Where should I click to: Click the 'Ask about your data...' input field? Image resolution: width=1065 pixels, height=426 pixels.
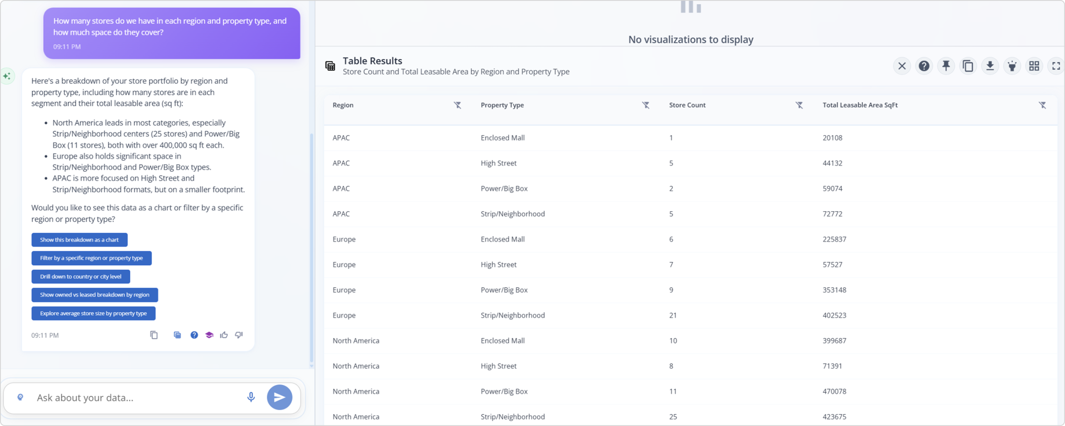pos(136,397)
